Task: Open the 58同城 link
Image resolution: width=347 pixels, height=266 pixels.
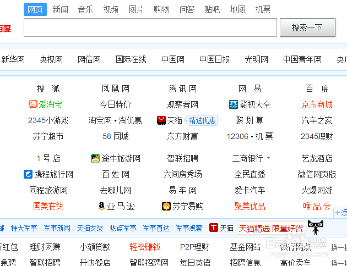Action: tap(116, 136)
